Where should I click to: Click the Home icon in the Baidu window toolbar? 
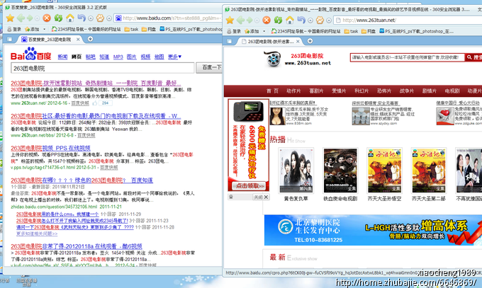point(70,17)
